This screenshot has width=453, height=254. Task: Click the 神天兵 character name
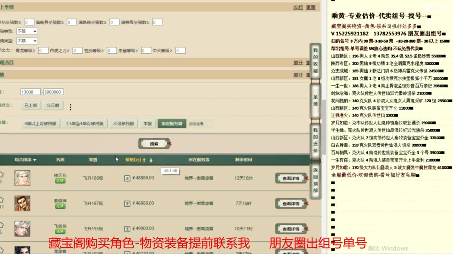point(60,175)
